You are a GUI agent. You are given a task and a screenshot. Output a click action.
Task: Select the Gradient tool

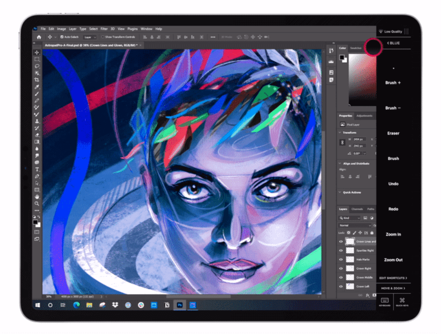coord(37,142)
